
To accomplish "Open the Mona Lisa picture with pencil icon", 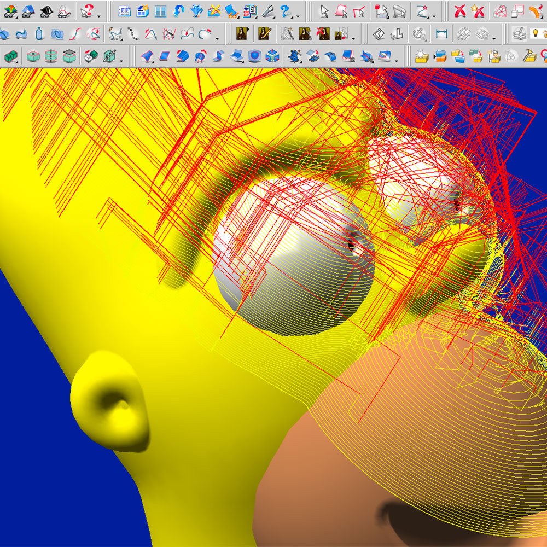I will coord(265,34).
